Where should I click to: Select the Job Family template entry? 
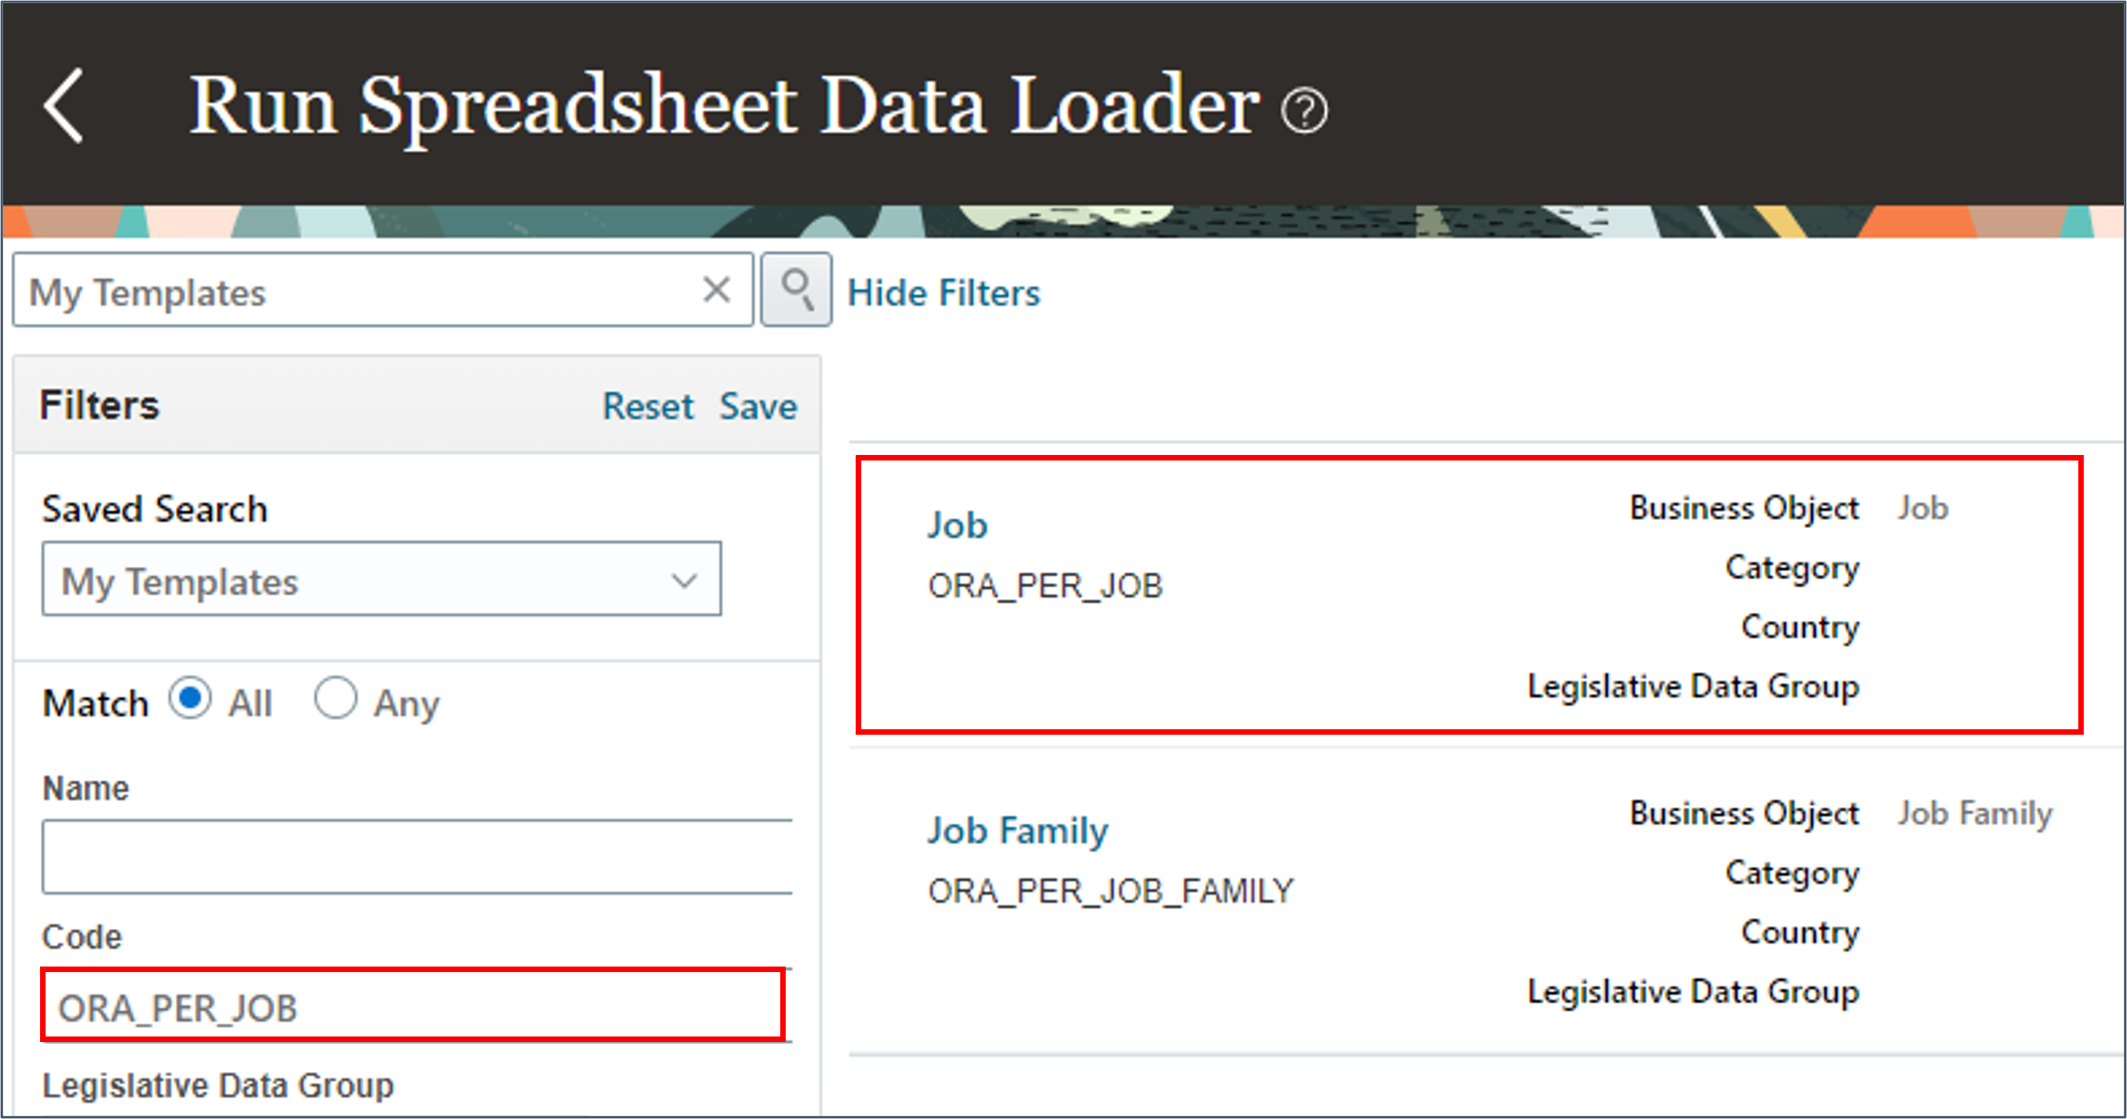tap(1018, 830)
